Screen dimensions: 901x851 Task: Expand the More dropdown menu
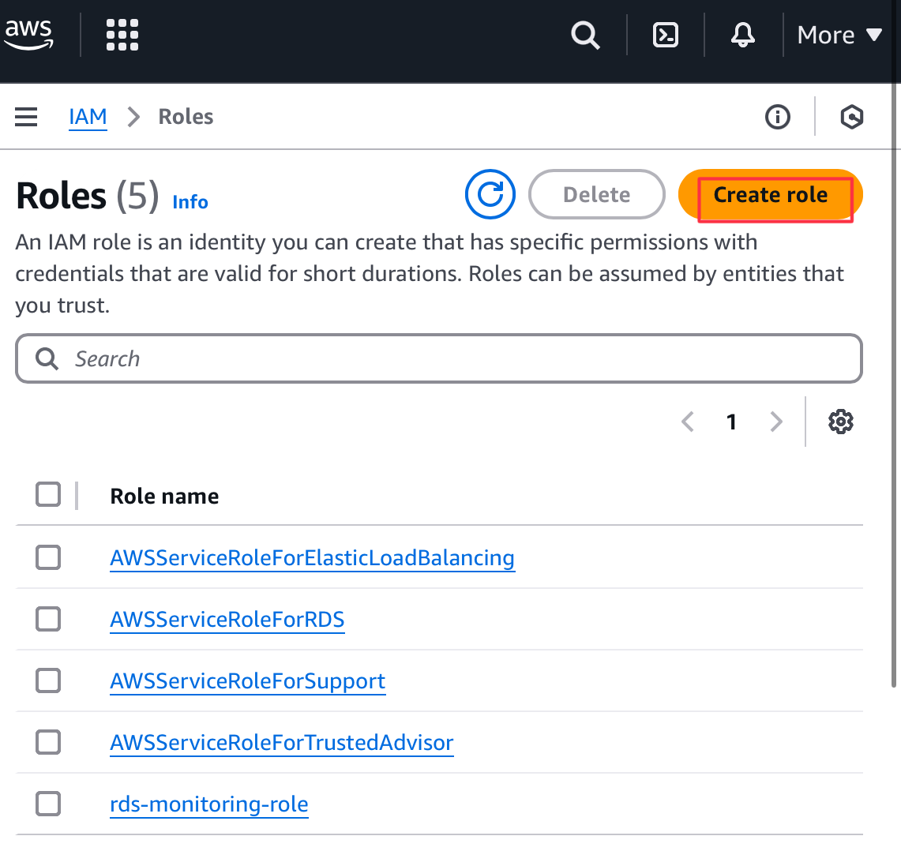[x=839, y=36]
